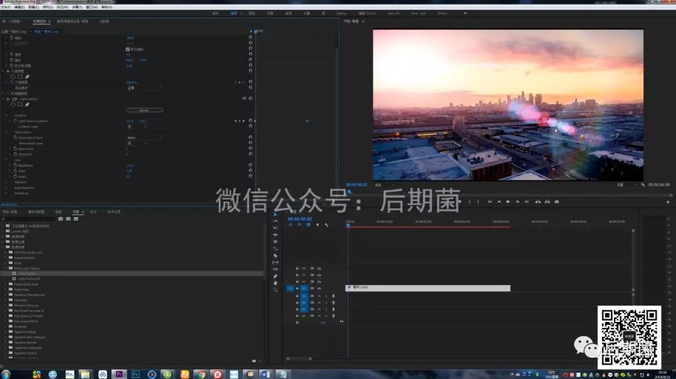Switch to the Effect Controls tab
The image size is (676, 379).
(x=39, y=21)
